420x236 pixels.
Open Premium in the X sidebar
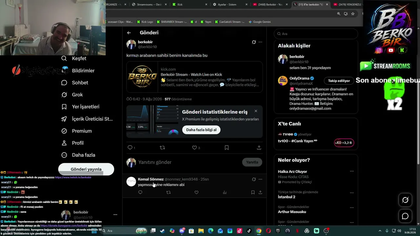(x=77, y=131)
